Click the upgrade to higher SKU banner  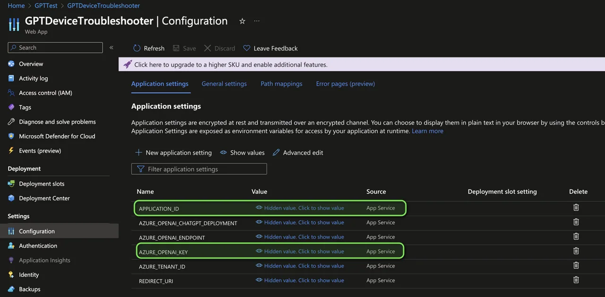tap(362, 64)
